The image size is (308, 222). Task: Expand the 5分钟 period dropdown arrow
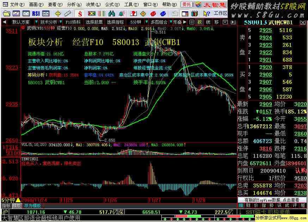(x=147, y=22)
